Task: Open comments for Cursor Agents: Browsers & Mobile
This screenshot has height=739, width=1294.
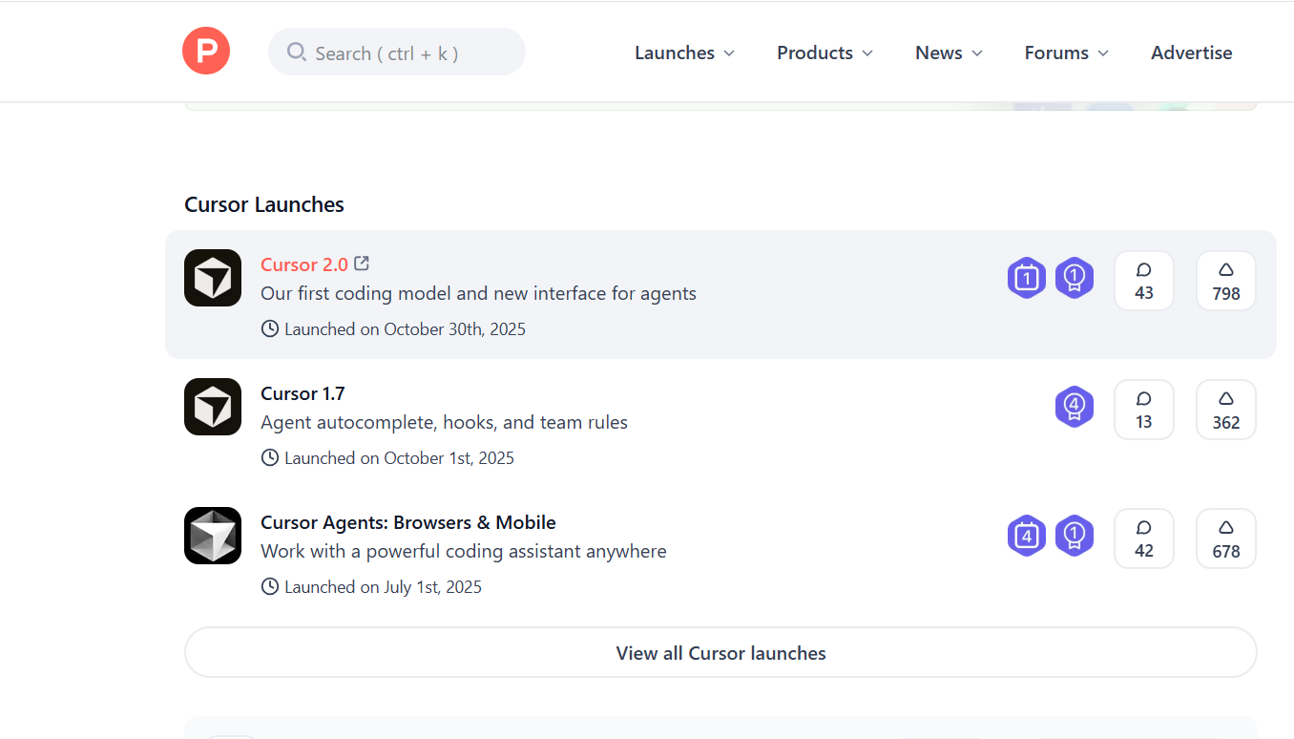Action: pos(1144,538)
